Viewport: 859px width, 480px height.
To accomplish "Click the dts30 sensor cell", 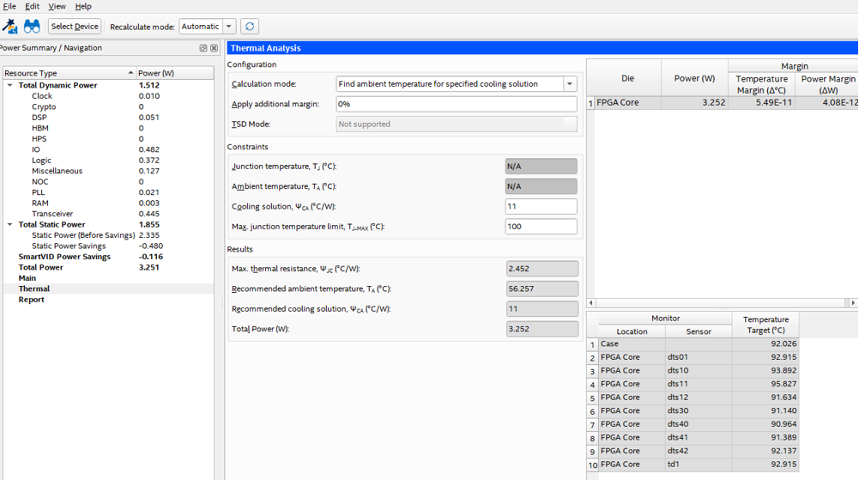I will pos(699,411).
